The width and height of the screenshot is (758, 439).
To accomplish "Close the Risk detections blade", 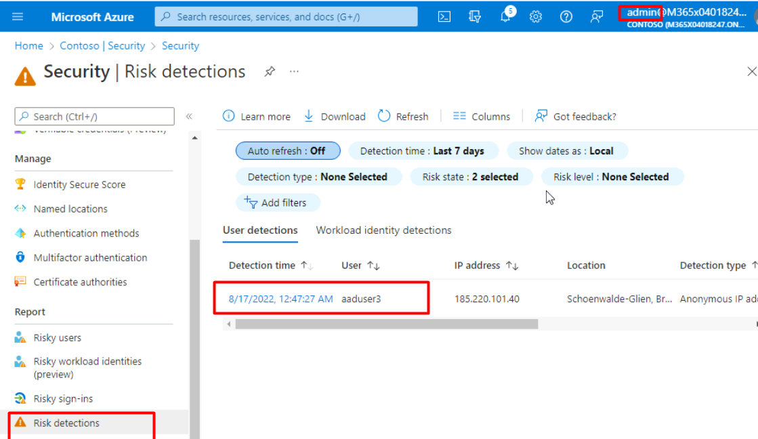I will coord(752,72).
